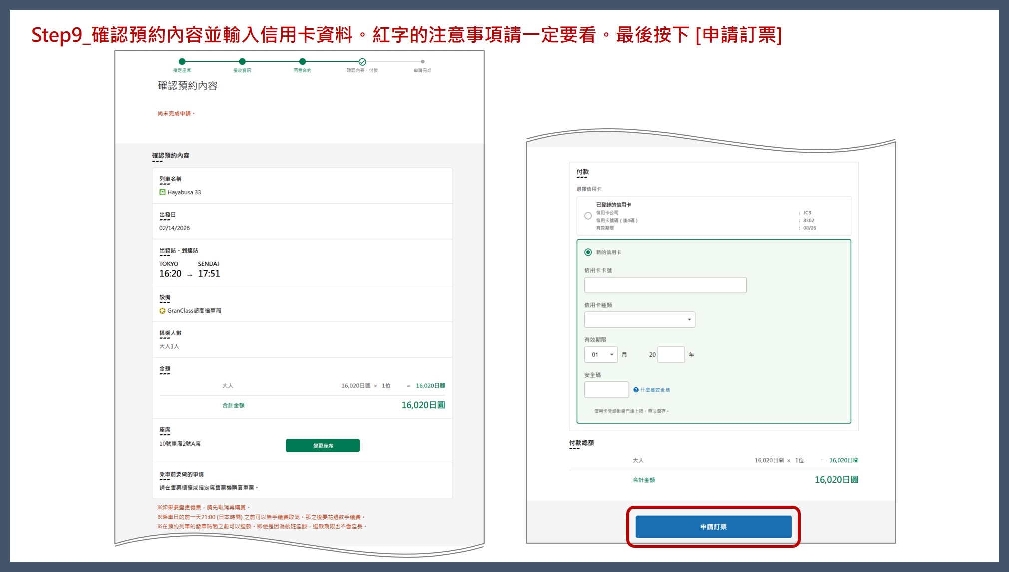Screen dimensions: 1009x572
Task: Click the 確認預約內容 page heading
Action: pyautogui.click(x=188, y=86)
